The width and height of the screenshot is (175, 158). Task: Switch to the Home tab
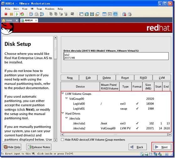pyautogui.click(x=9, y=20)
